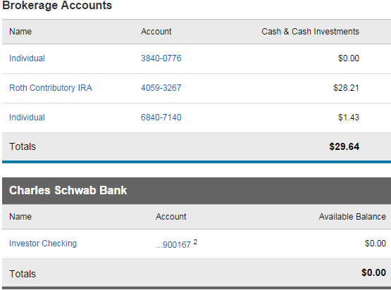The image size is (391, 290).
Task: Click the checking account number ...900167
Action: point(173,245)
